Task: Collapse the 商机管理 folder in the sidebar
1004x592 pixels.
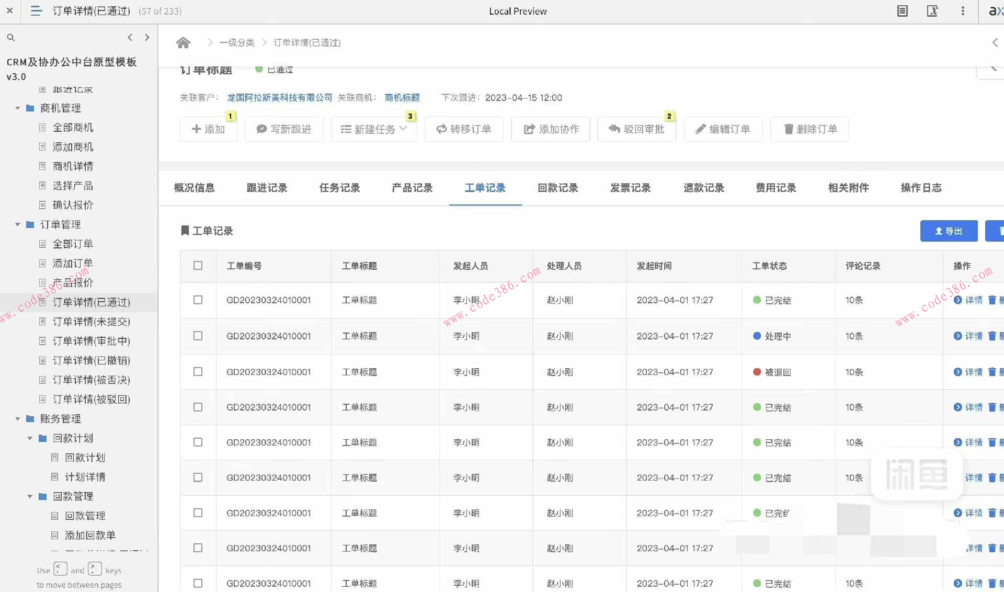Action: (17, 108)
